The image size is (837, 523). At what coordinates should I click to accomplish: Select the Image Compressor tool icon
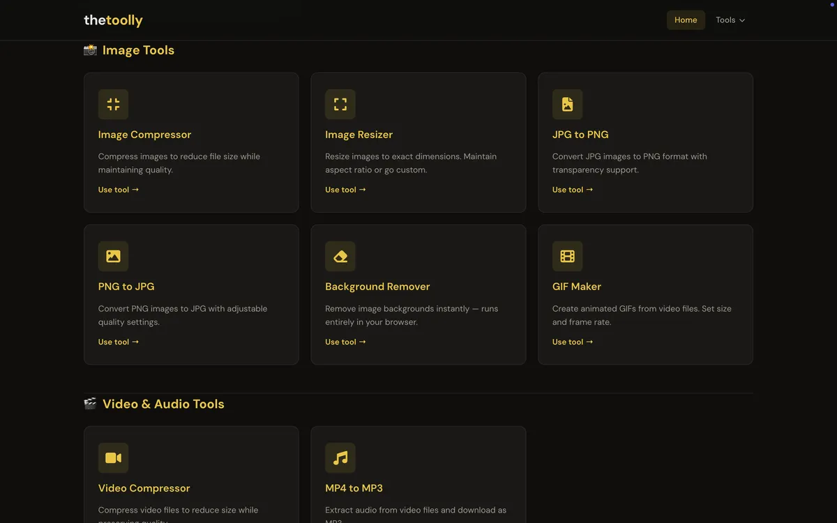pos(113,103)
